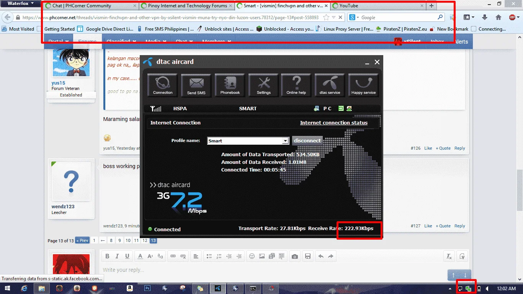Go back with the browser back arrow

point(8,18)
